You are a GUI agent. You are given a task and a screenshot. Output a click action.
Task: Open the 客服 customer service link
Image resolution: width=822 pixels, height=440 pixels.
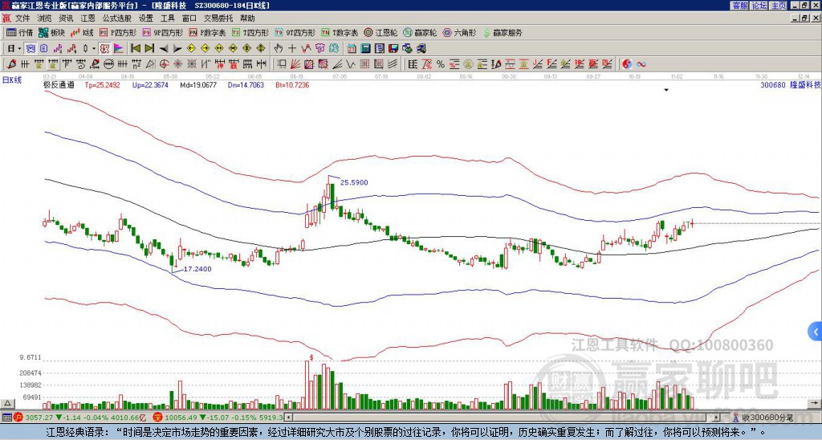coord(740,6)
